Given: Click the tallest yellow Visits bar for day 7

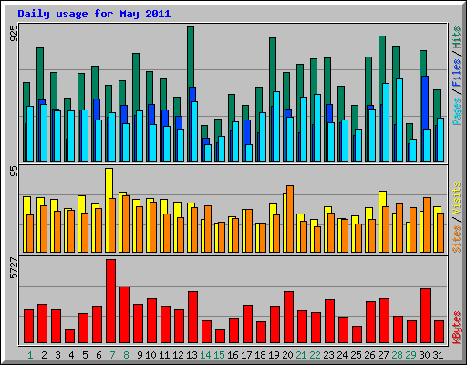Looking at the screenshot, I should tap(109, 183).
